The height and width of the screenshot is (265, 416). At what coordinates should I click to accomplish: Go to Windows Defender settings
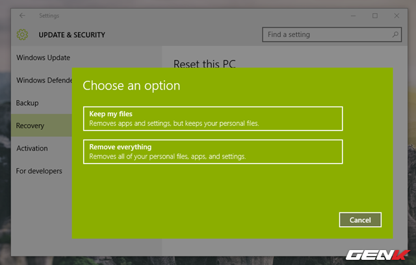click(x=42, y=81)
